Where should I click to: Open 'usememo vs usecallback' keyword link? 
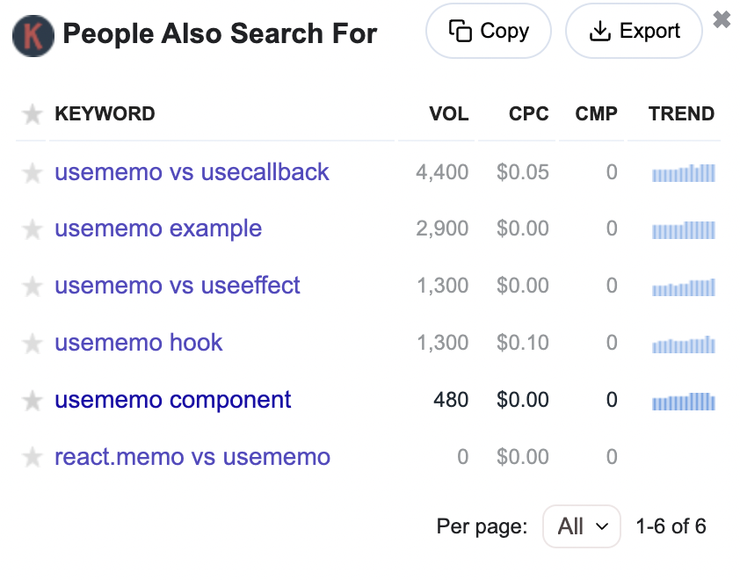pyautogui.click(x=192, y=172)
